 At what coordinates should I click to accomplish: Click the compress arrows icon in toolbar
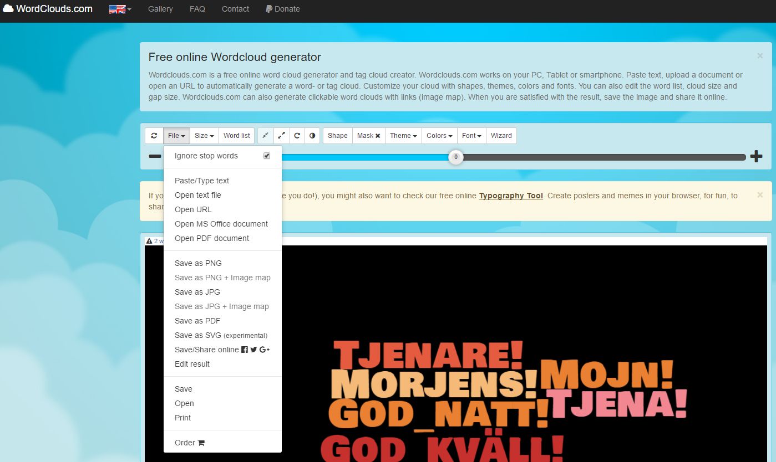click(266, 136)
